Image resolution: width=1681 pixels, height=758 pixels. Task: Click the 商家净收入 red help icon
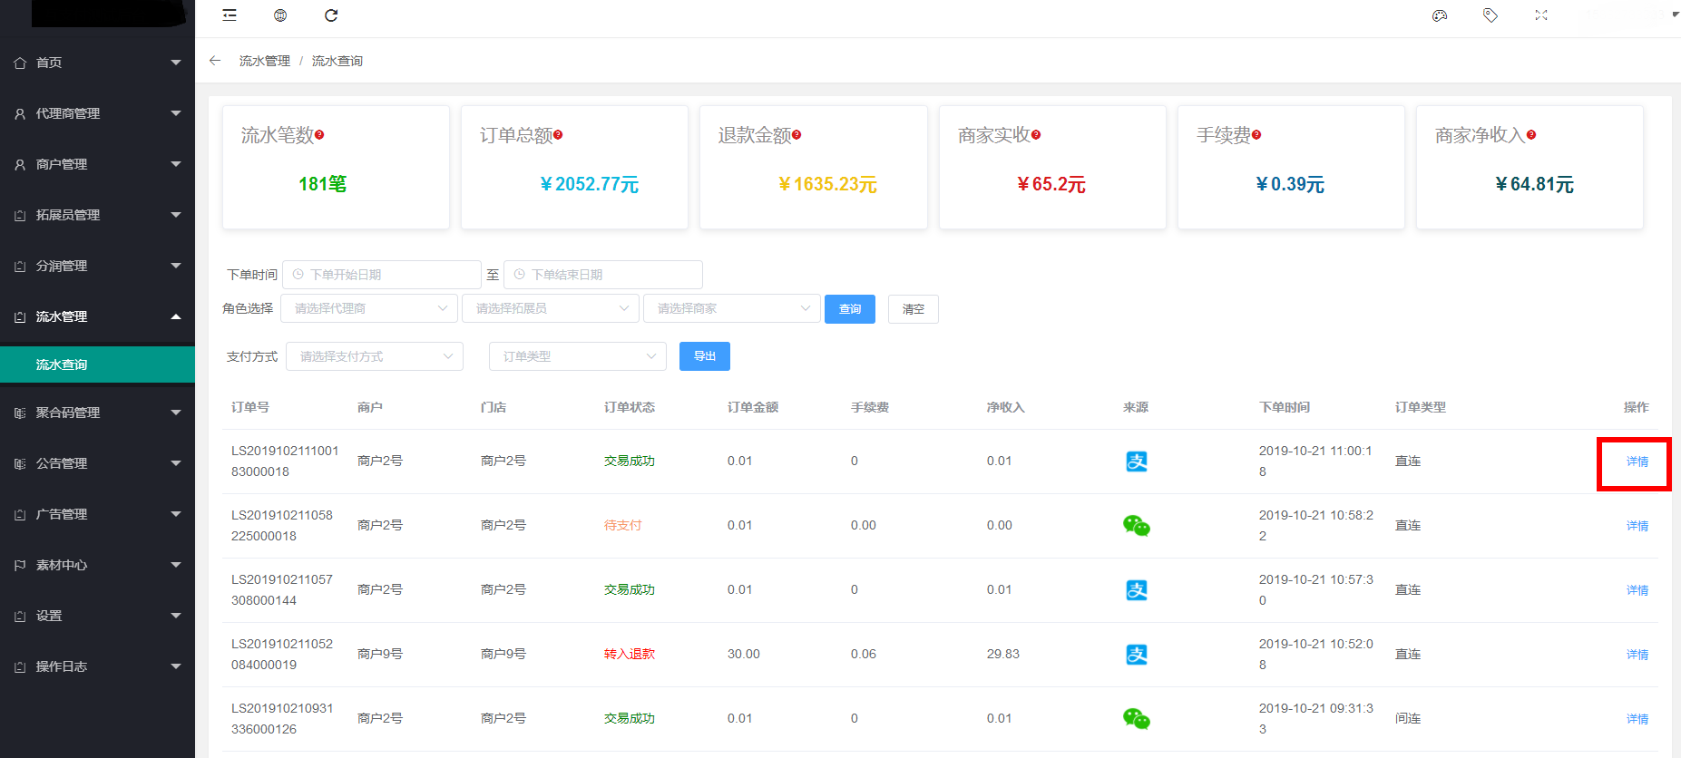(1531, 135)
